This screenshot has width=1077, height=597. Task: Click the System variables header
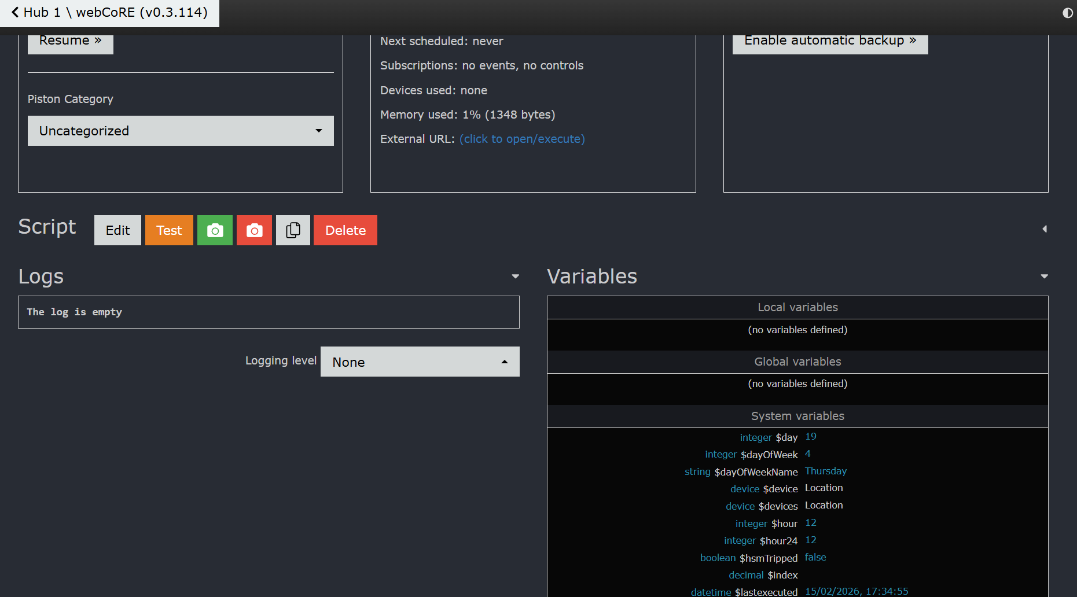click(797, 416)
